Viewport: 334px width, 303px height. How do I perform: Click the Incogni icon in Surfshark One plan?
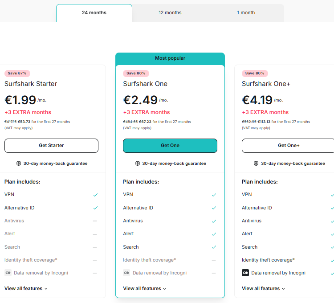pos(126,273)
